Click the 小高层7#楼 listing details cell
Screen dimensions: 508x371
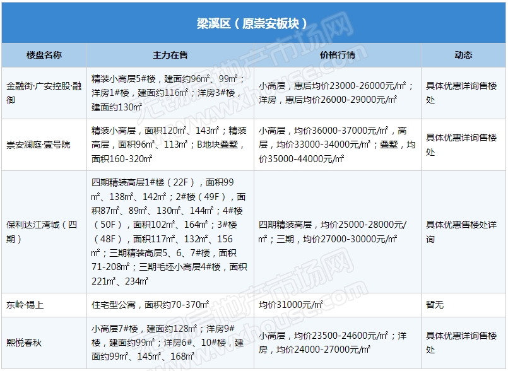[x=170, y=343]
